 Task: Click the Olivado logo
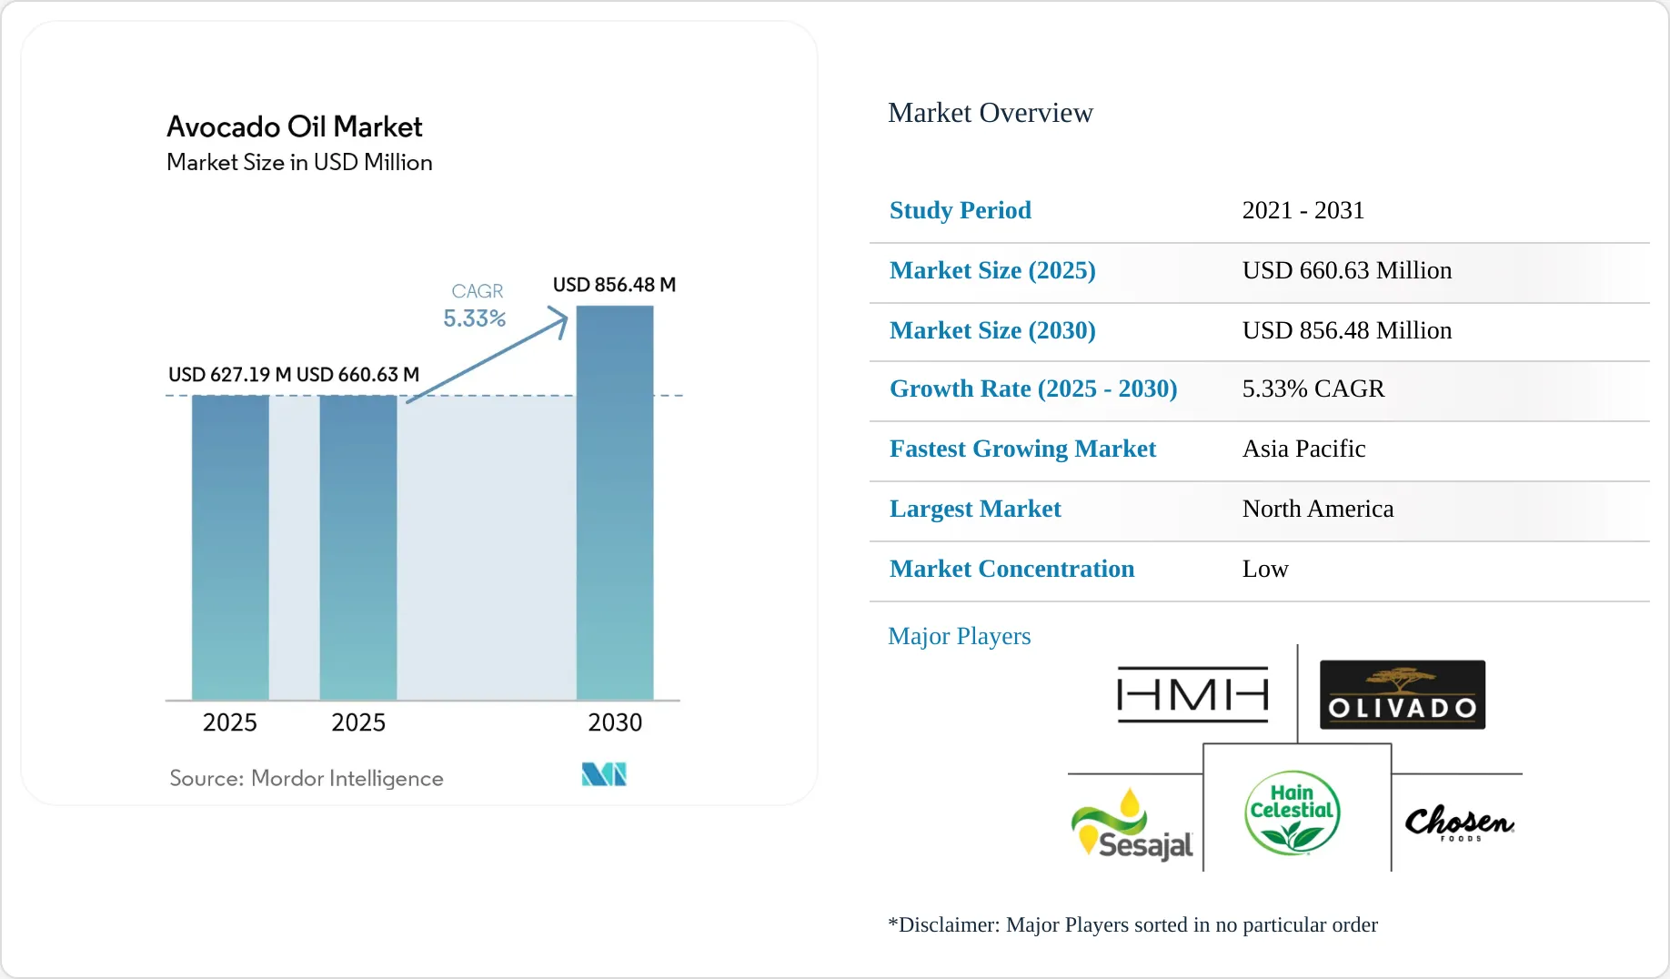coord(1403,694)
